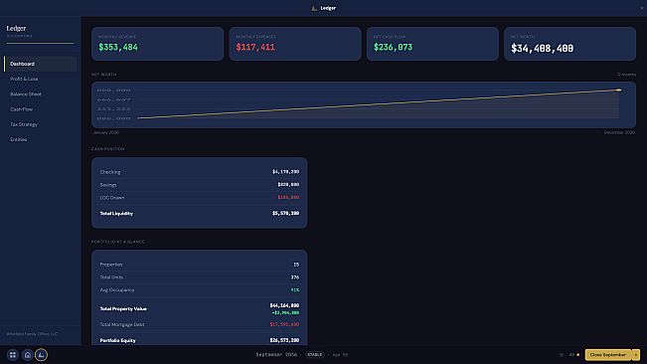Click the dim icon left of Close September
Image resolution: width=647 pixels, height=364 pixels.
(x=562, y=354)
